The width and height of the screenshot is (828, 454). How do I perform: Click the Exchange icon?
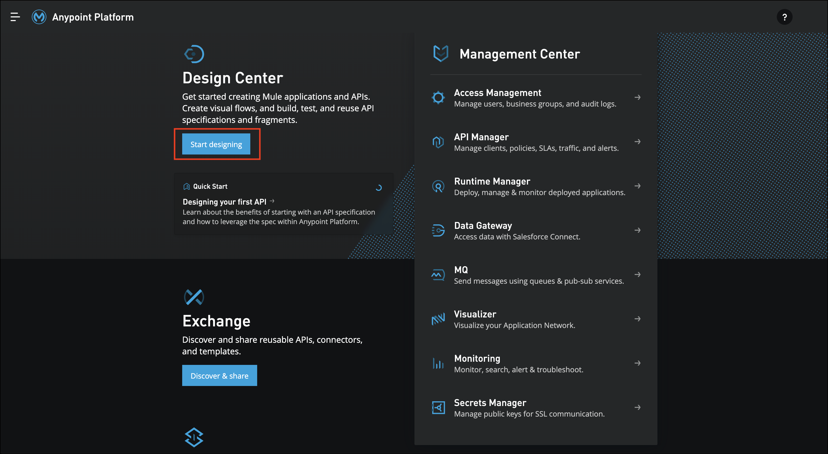coord(194,297)
